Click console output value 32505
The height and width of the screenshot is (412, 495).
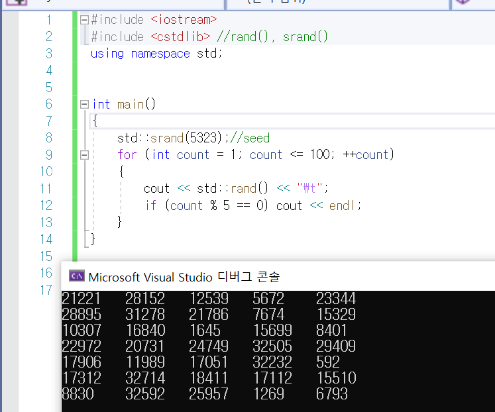click(x=272, y=346)
